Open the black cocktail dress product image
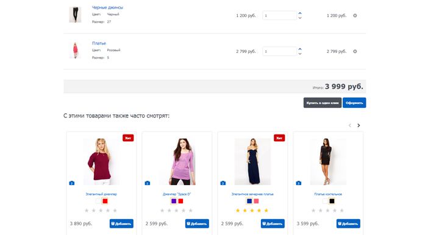This screenshot has width=425, height=235. coord(328,161)
